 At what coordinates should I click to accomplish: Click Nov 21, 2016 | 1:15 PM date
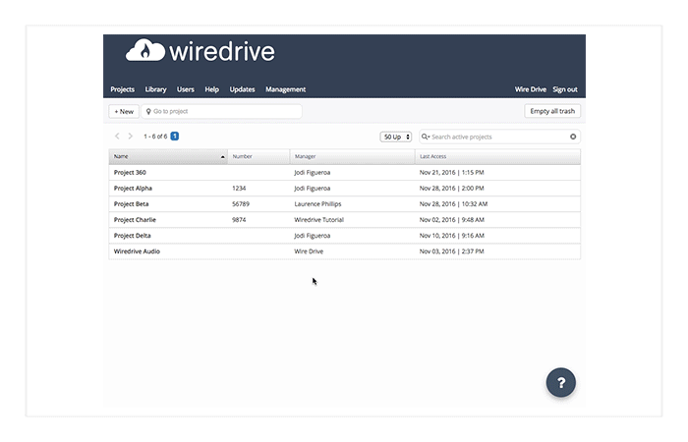(x=451, y=172)
